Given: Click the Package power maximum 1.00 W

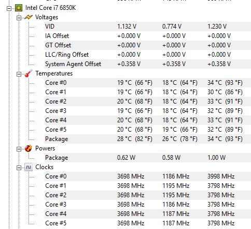Looking at the screenshot, I should pos(216,158).
